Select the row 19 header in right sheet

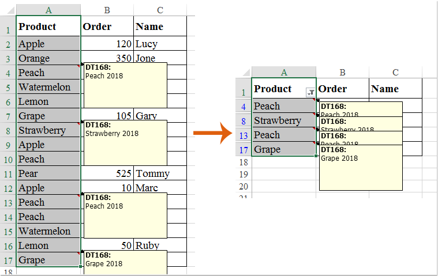tap(244, 175)
